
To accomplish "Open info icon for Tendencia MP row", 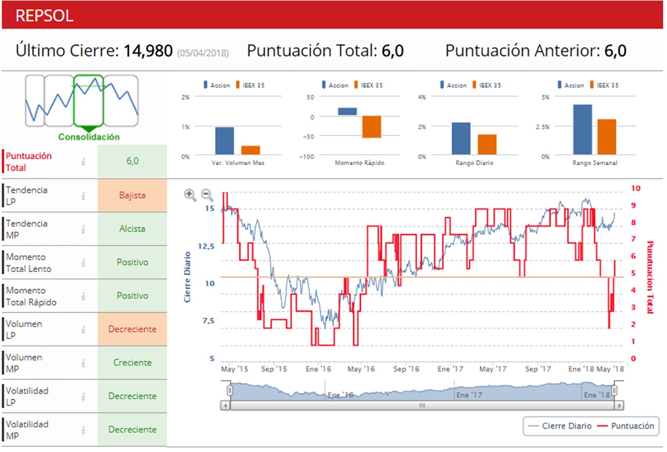I will pos(83,229).
